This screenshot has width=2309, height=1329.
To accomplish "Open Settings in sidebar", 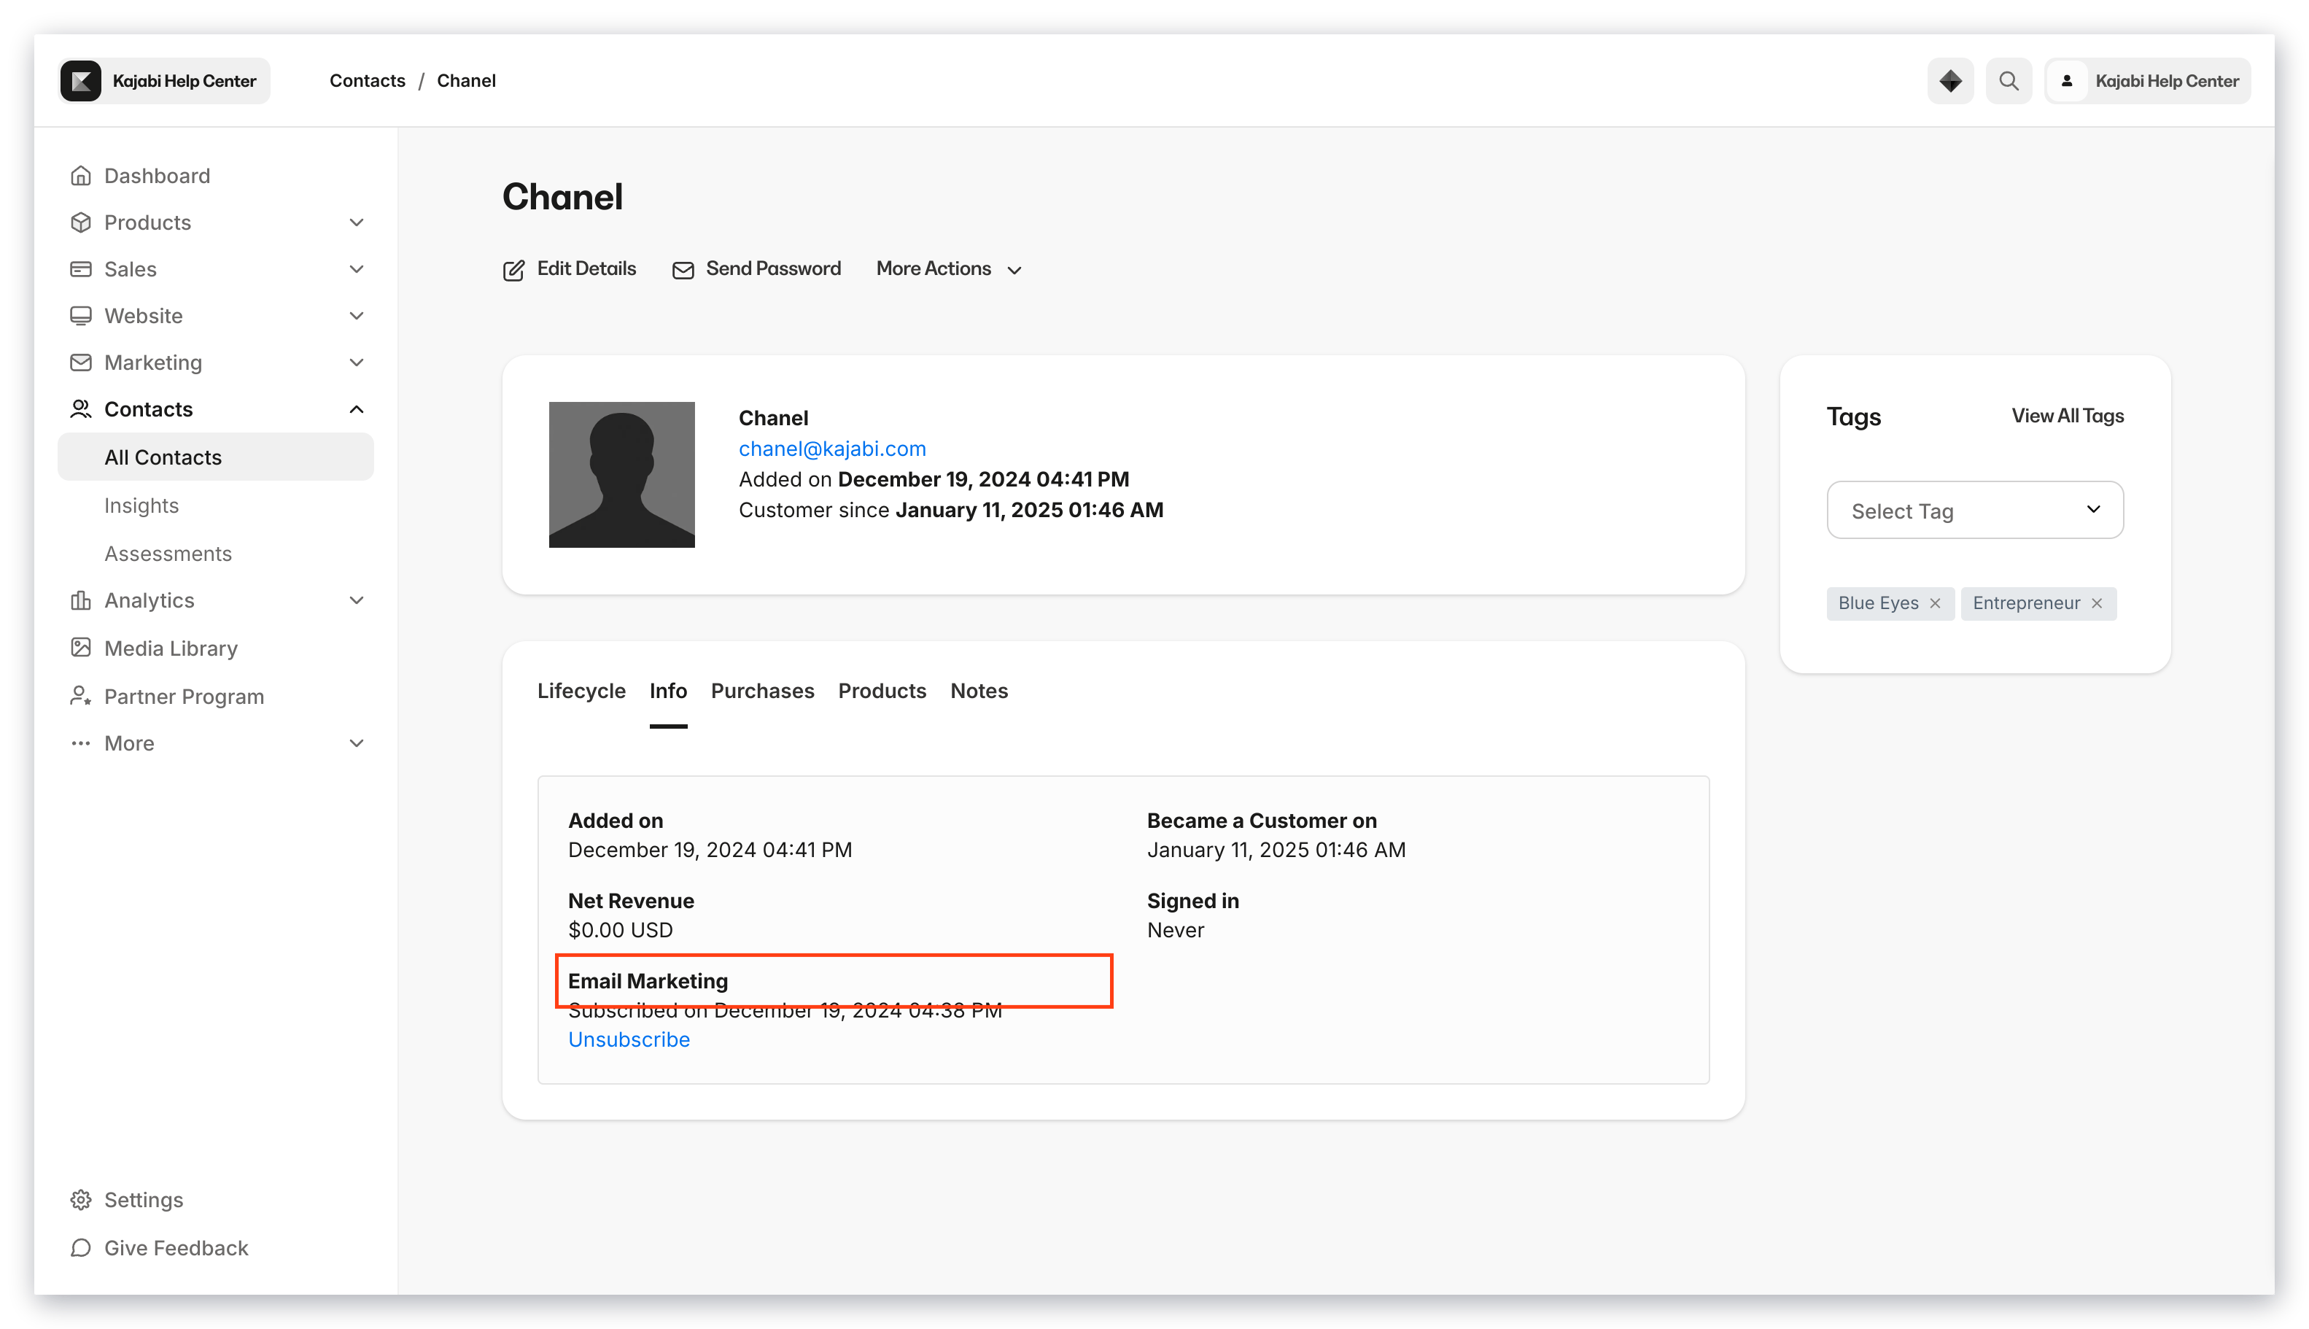I will point(143,1199).
